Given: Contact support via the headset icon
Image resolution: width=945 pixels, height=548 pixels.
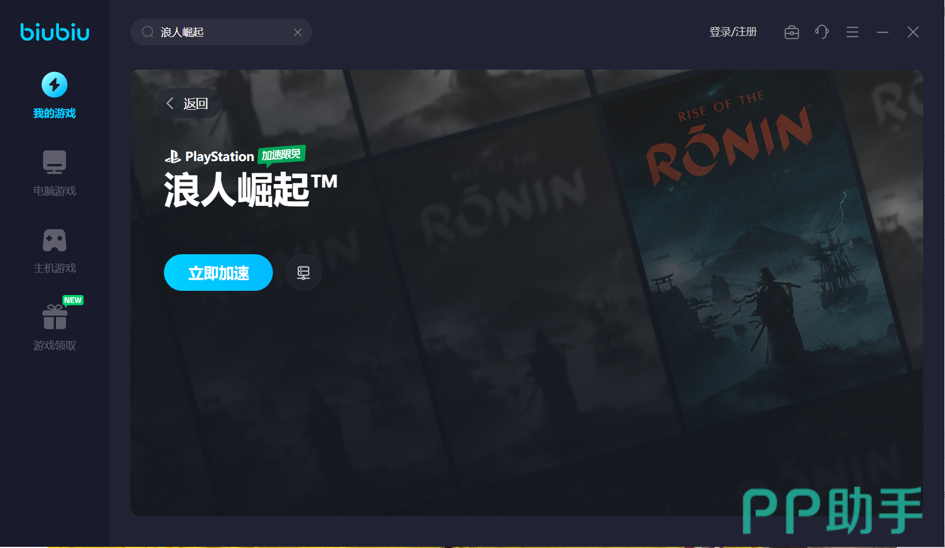Looking at the screenshot, I should coord(822,32).
